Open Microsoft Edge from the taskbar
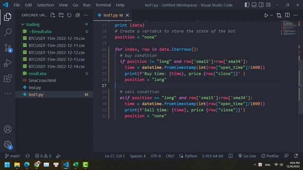Image resolution: width=303 pixels, height=170 pixels. 27,165
